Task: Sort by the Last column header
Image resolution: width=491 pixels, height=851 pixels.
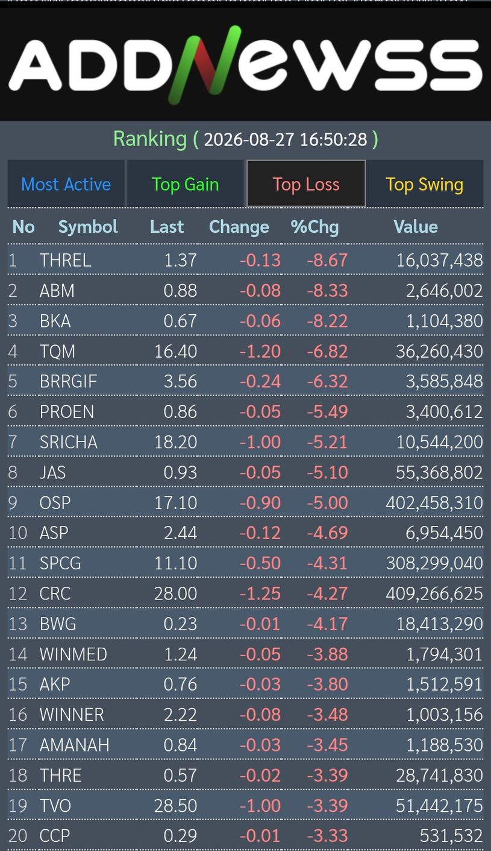Action: click(x=167, y=227)
